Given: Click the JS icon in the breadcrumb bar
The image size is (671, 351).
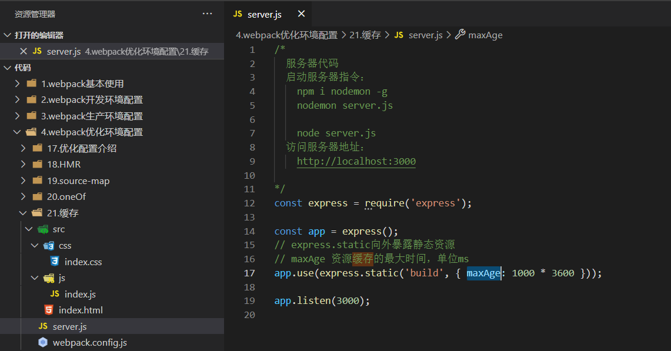Looking at the screenshot, I should point(399,35).
